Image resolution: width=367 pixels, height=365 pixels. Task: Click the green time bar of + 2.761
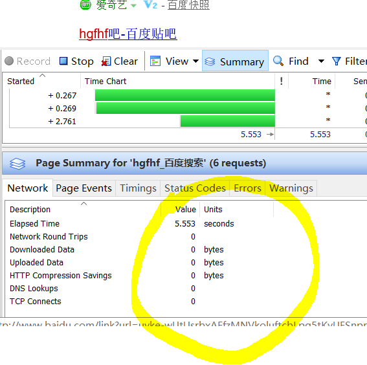click(x=227, y=121)
